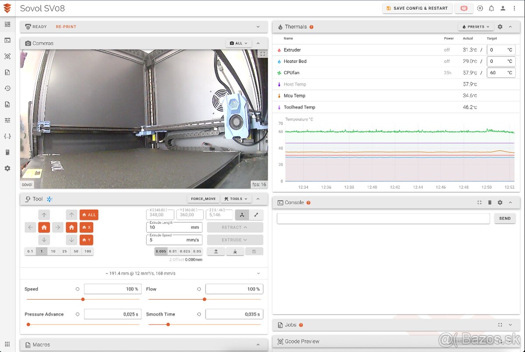Adjust the Speed slider
The width and height of the screenshot is (525, 352).
83,299
